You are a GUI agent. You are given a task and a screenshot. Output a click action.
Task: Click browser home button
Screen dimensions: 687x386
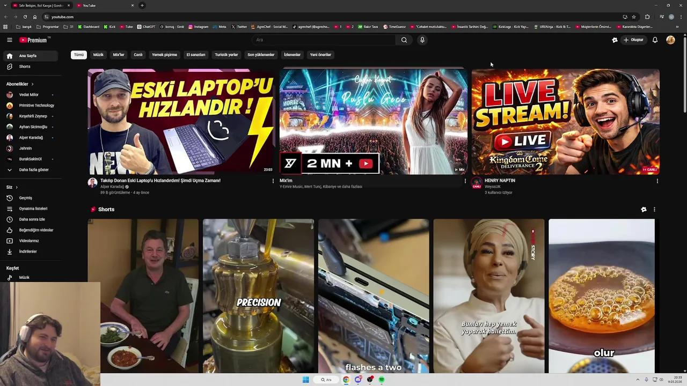click(x=35, y=17)
